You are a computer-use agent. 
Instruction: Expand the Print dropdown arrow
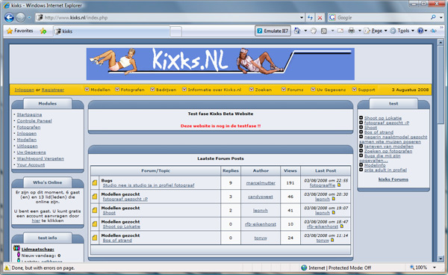point(359,31)
